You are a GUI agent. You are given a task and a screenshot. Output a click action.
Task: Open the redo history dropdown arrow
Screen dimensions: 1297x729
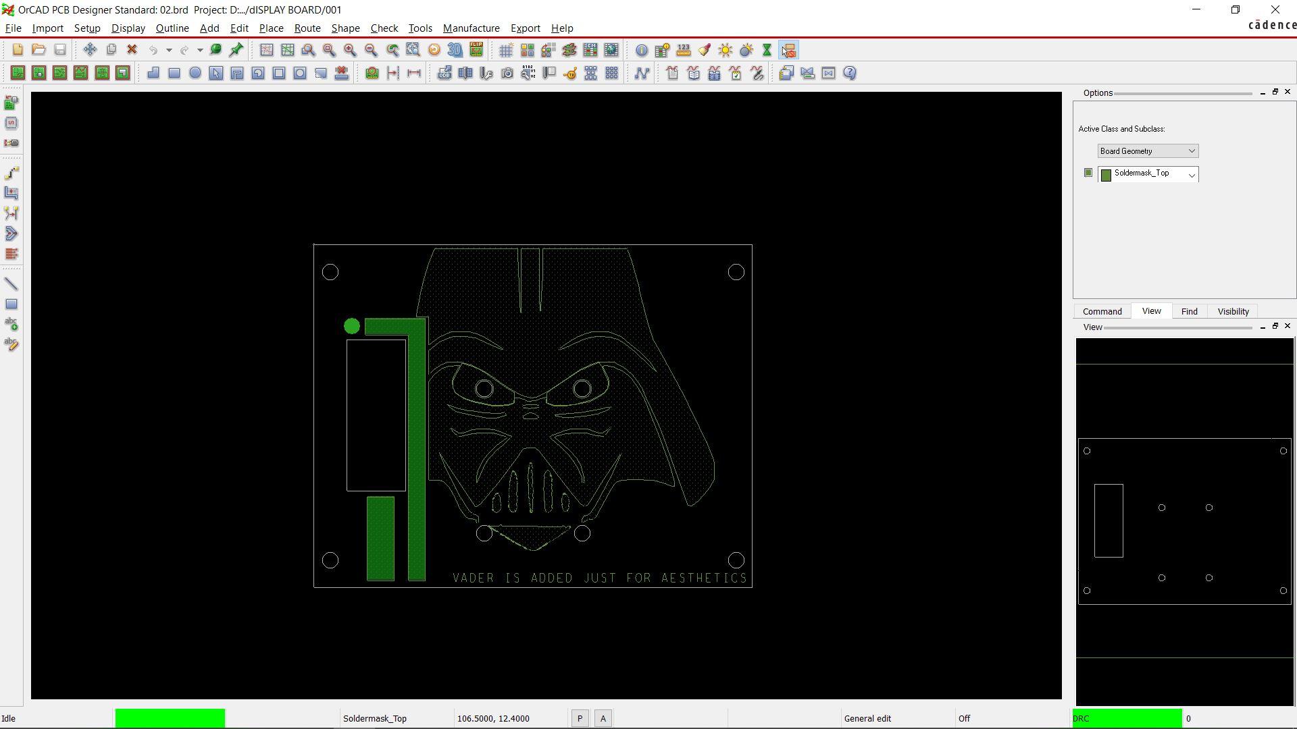(x=200, y=50)
